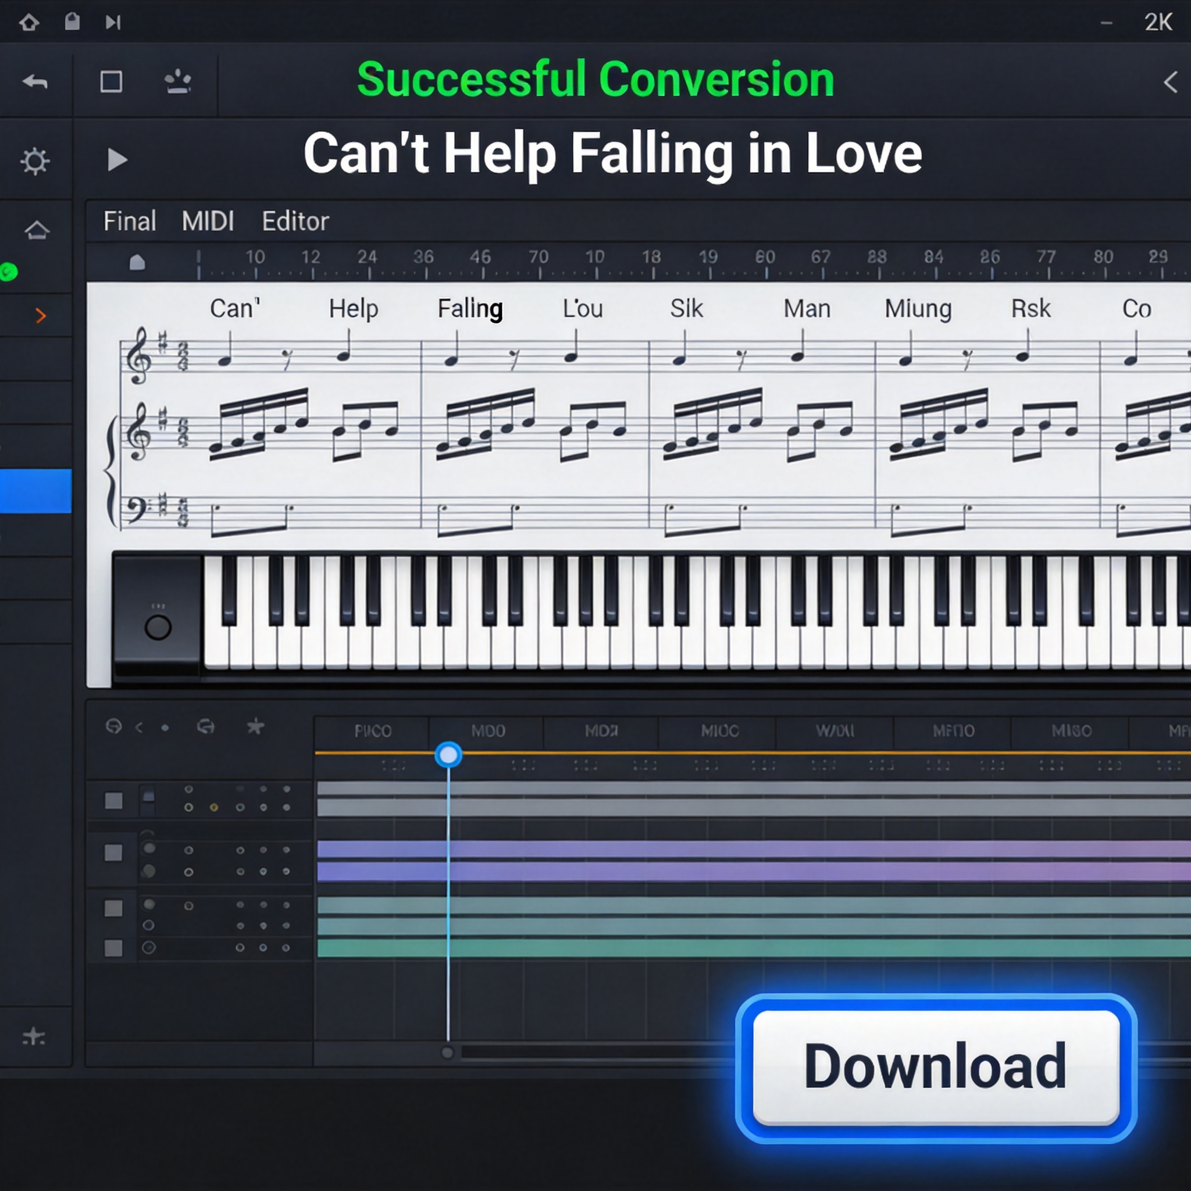Click the green status circle in sidebar

(9, 272)
